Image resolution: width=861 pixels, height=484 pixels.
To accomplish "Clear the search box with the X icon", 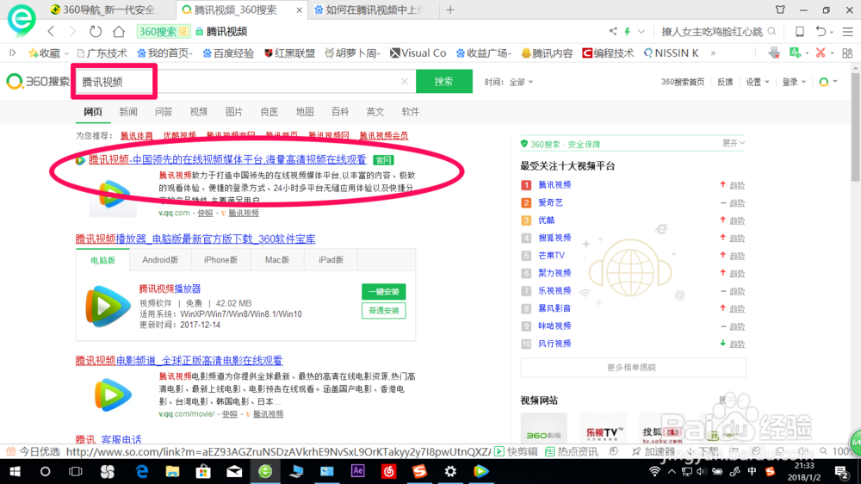I will (405, 81).
